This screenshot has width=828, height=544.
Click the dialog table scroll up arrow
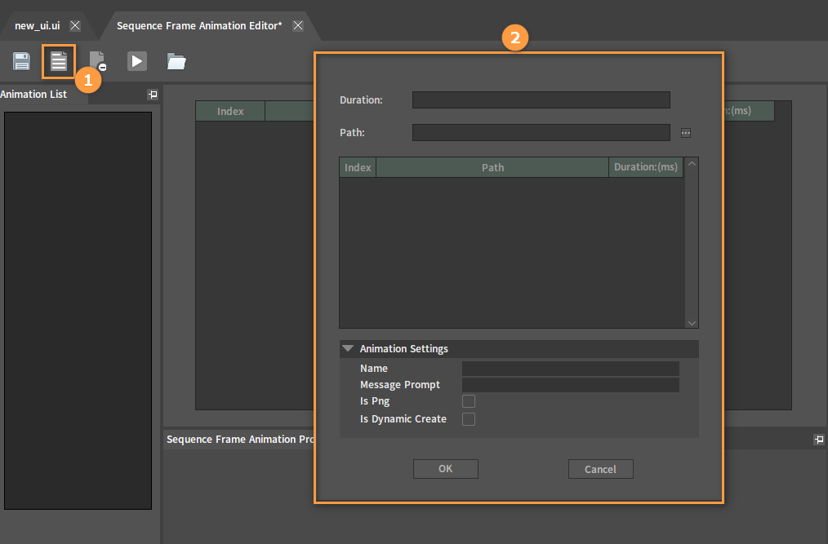692,164
